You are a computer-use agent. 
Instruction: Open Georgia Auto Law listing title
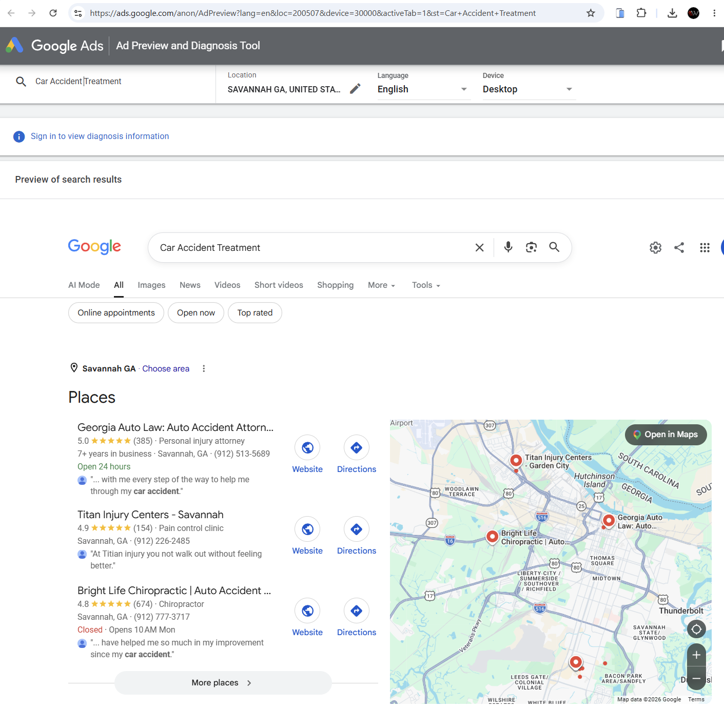pos(175,427)
